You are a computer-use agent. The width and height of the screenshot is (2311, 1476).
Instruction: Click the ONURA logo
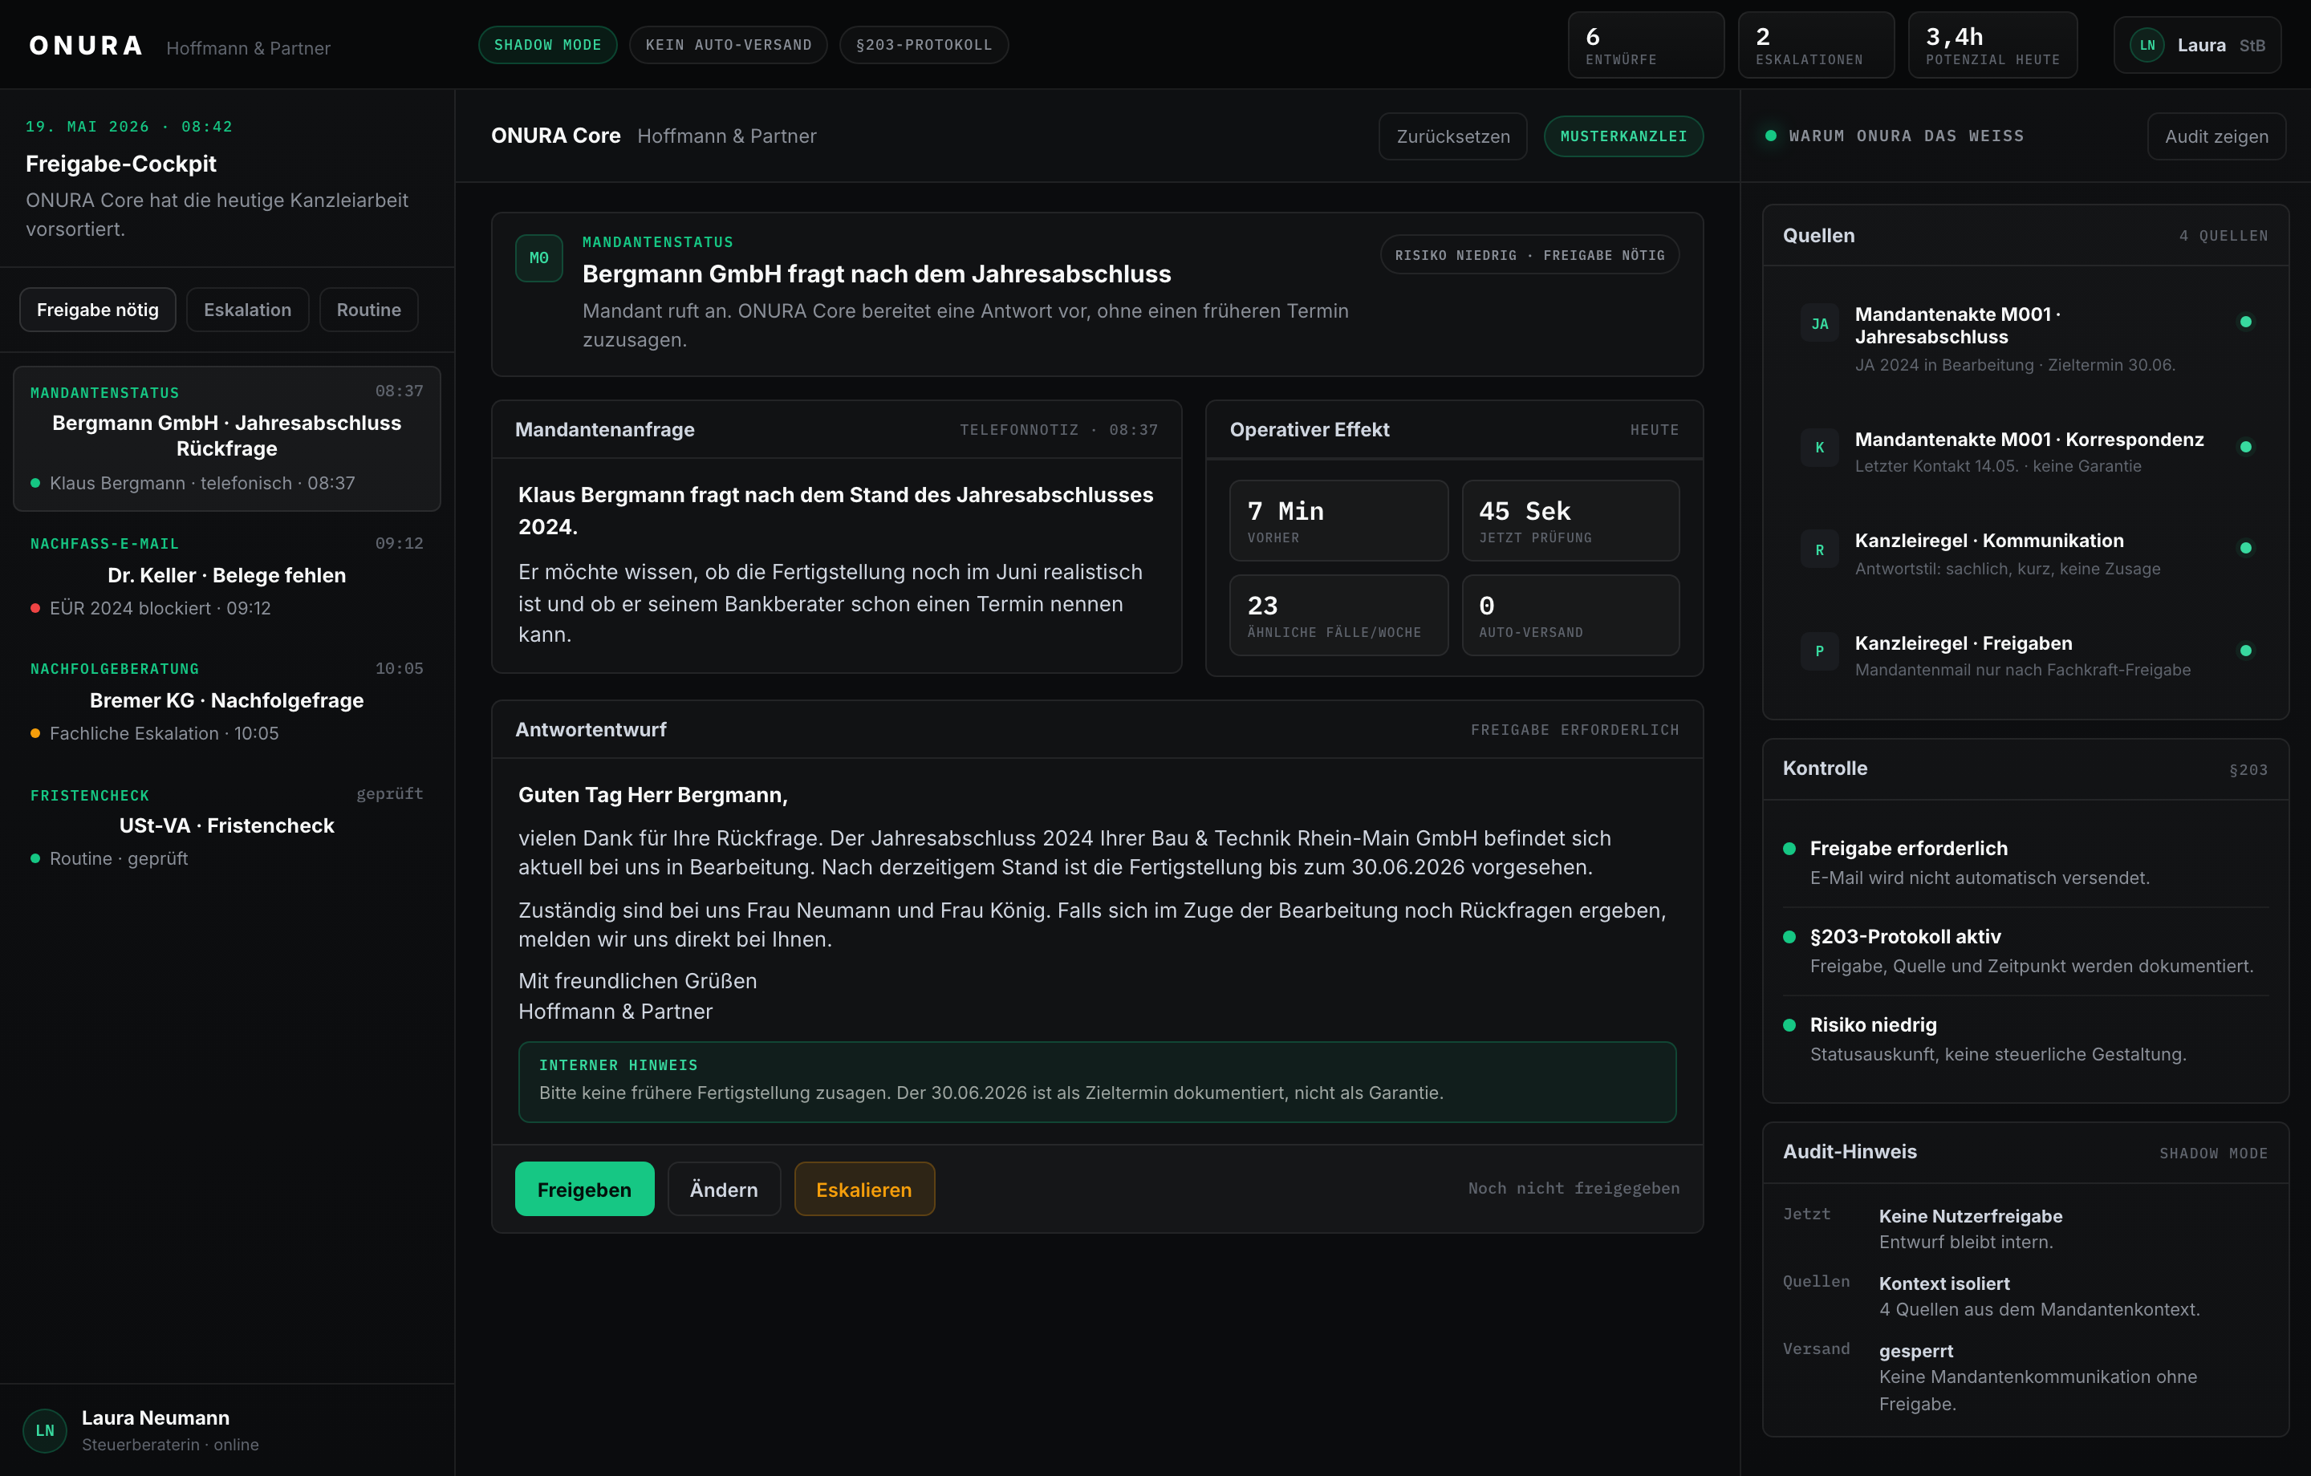87,45
